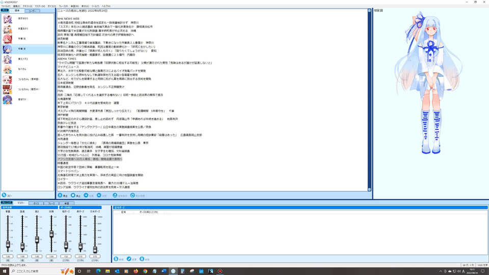Open Microsoft Edge from the taskbar
489x275 pixels.
coord(98,271)
